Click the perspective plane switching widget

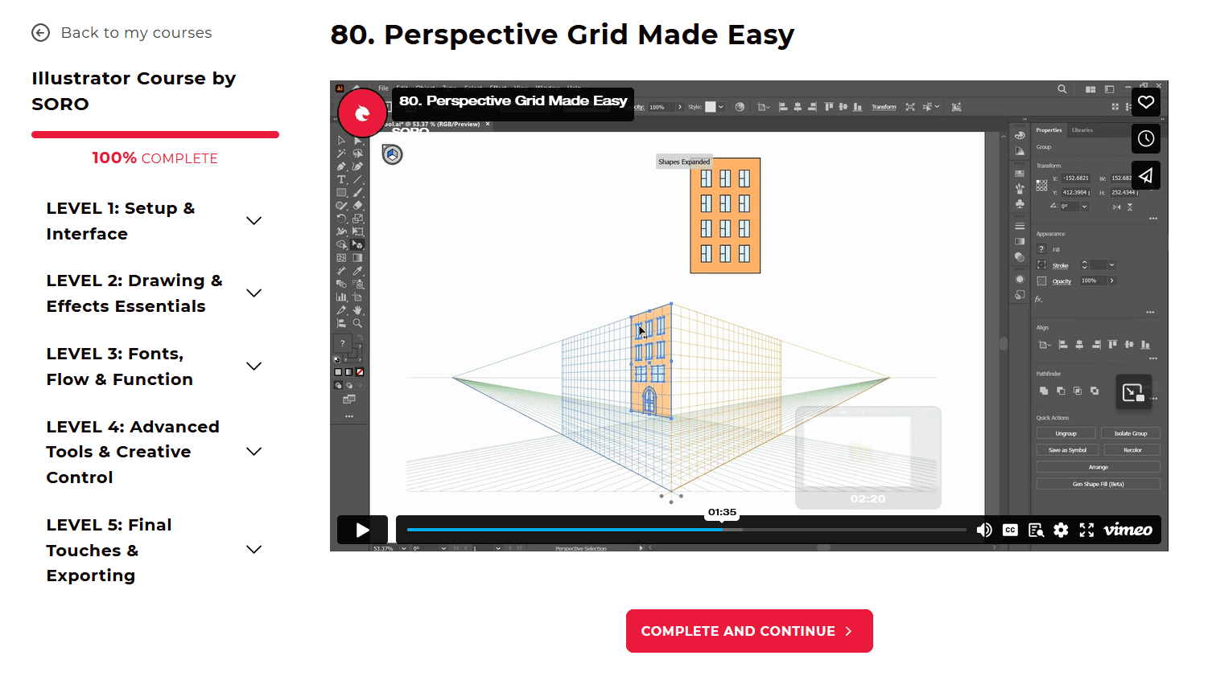[392, 154]
